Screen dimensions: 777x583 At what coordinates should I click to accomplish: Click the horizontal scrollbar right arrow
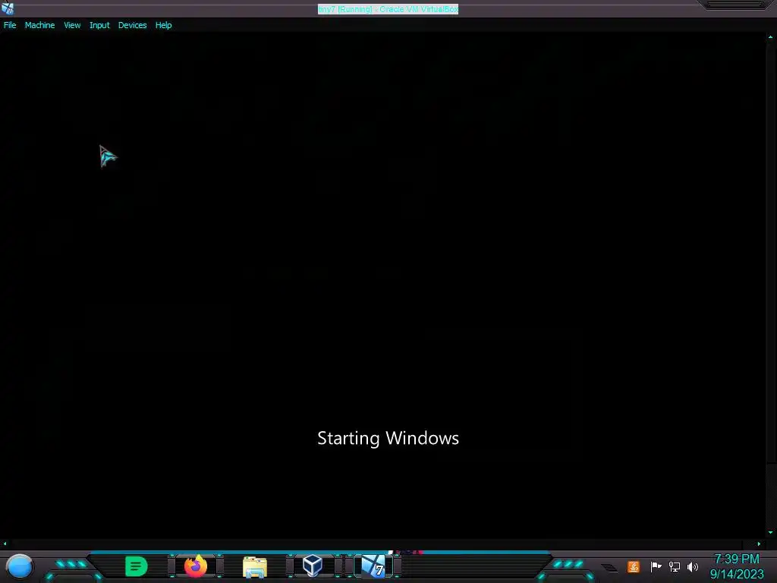(x=759, y=544)
